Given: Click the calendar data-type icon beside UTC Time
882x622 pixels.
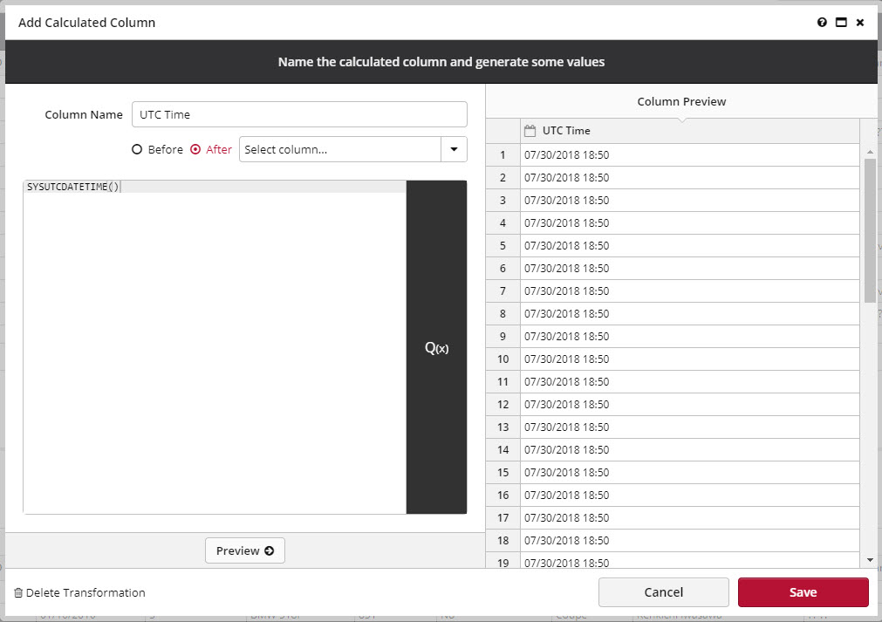Looking at the screenshot, I should coord(529,130).
